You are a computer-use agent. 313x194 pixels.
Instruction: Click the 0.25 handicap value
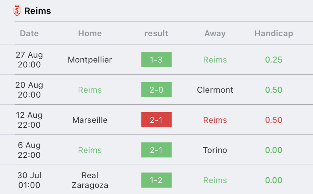(x=274, y=60)
